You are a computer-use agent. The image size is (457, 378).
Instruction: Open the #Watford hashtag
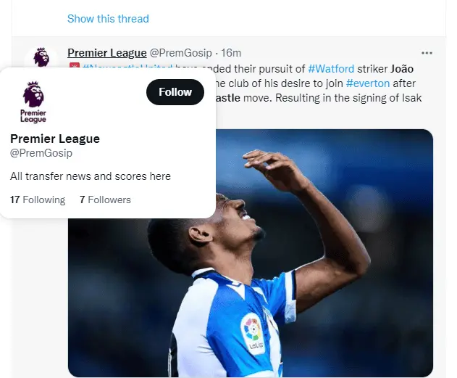tap(331, 69)
